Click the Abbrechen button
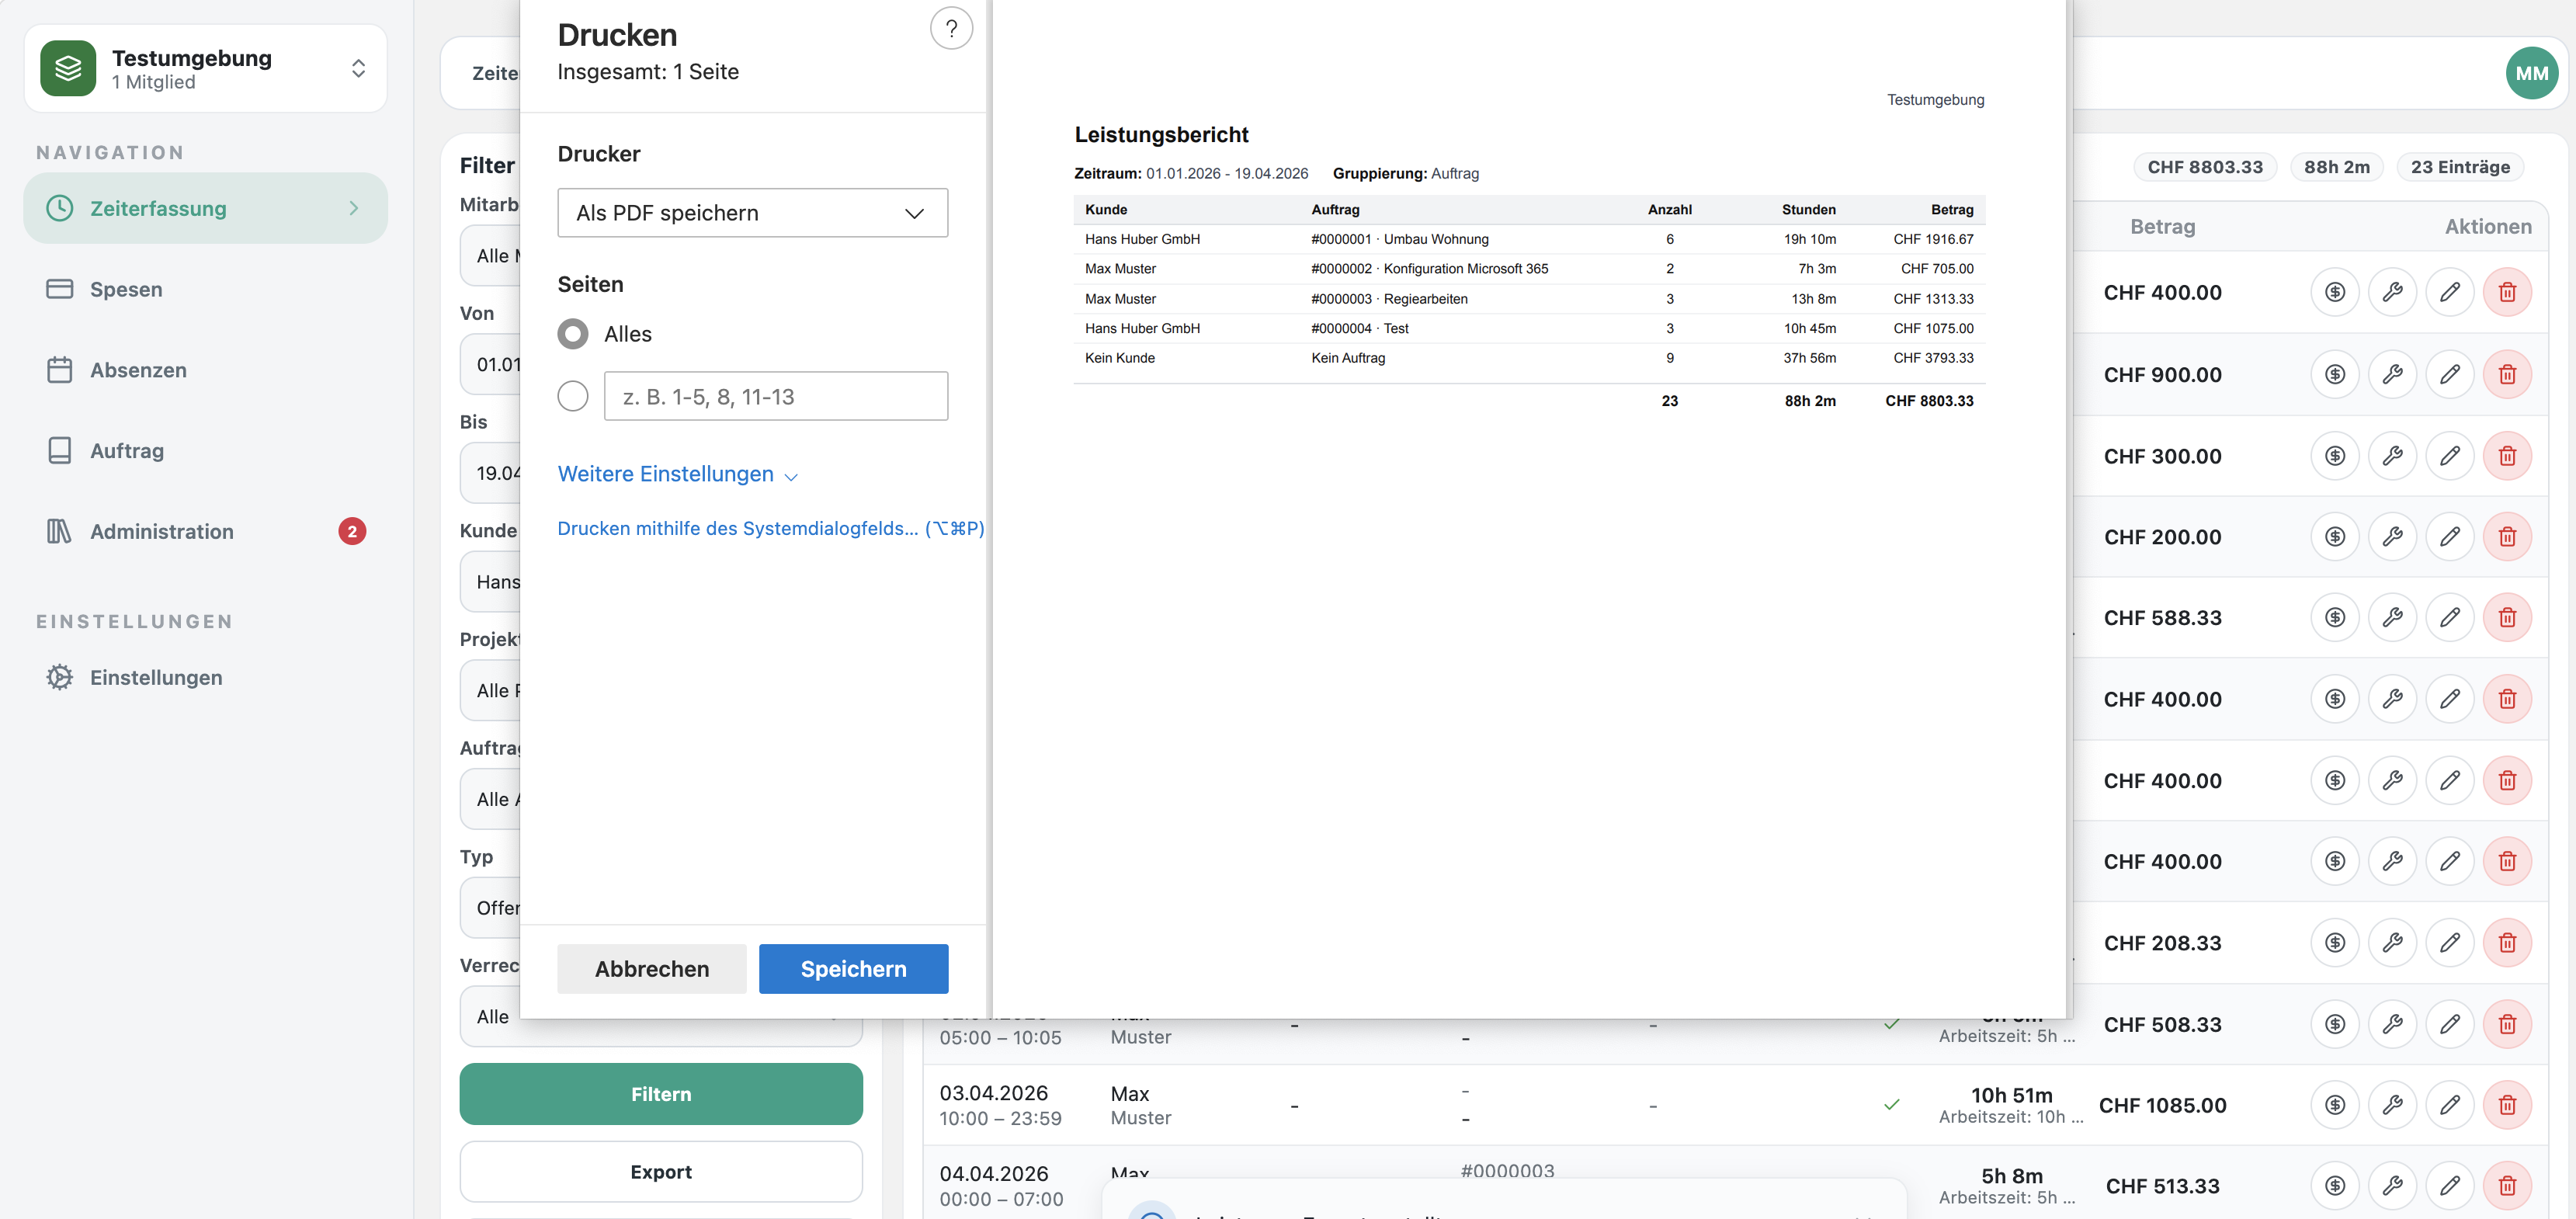The height and width of the screenshot is (1219, 2576). coord(652,968)
